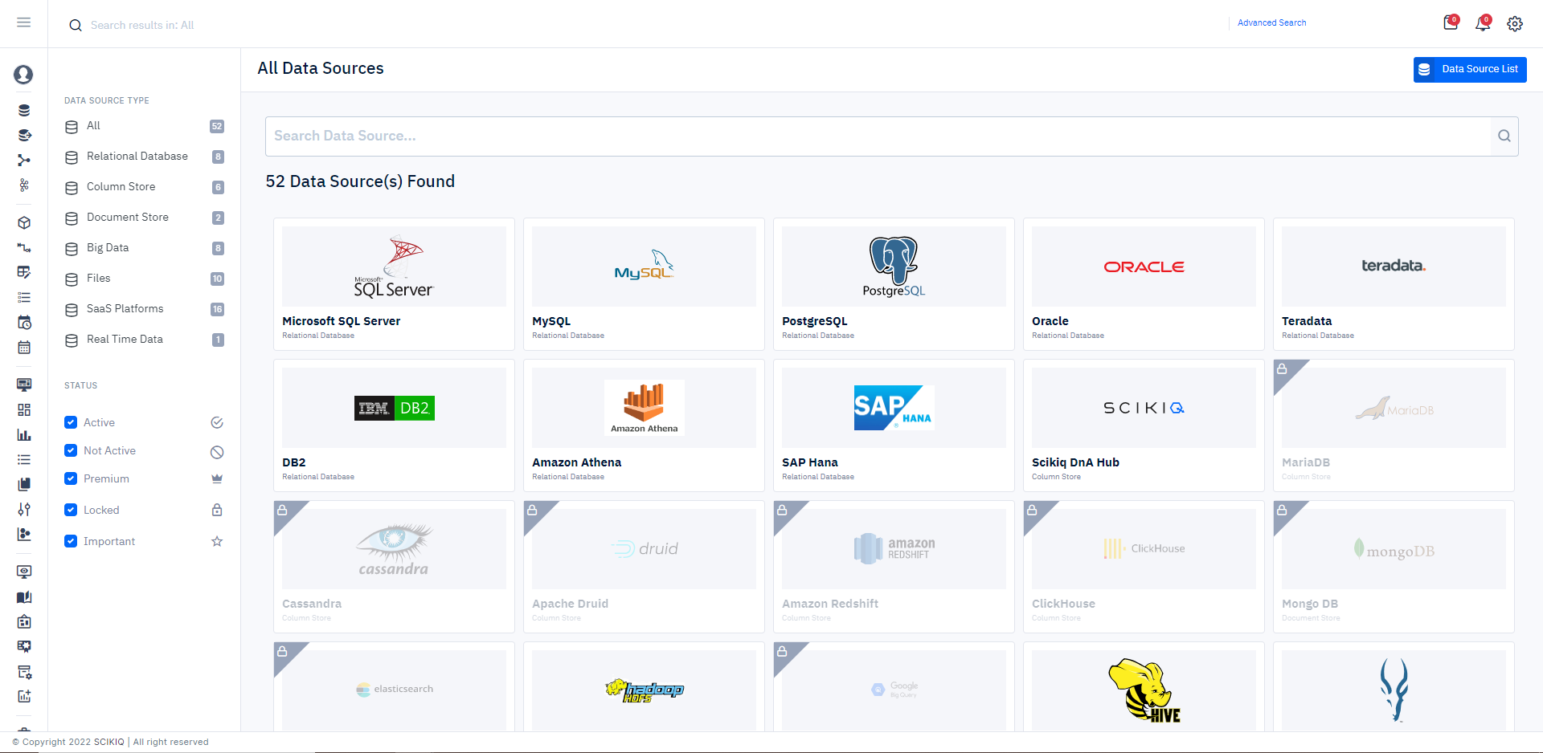Screen dimensions: 1543x753
Task: Select the IBM DB2 data source card
Action: pyautogui.click(x=394, y=425)
